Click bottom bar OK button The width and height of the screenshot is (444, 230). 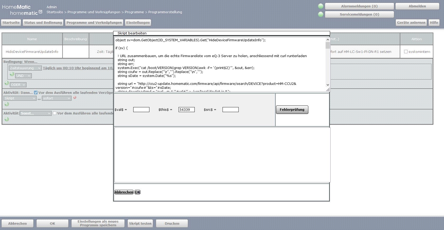click(x=52, y=223)
